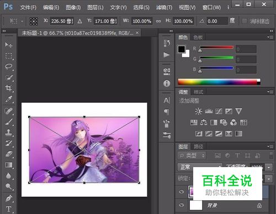Image resolution: width=276 pixels, height=214 pixels.
Task: Add a Color Balance adjustment
Action: tap(204, 122)
